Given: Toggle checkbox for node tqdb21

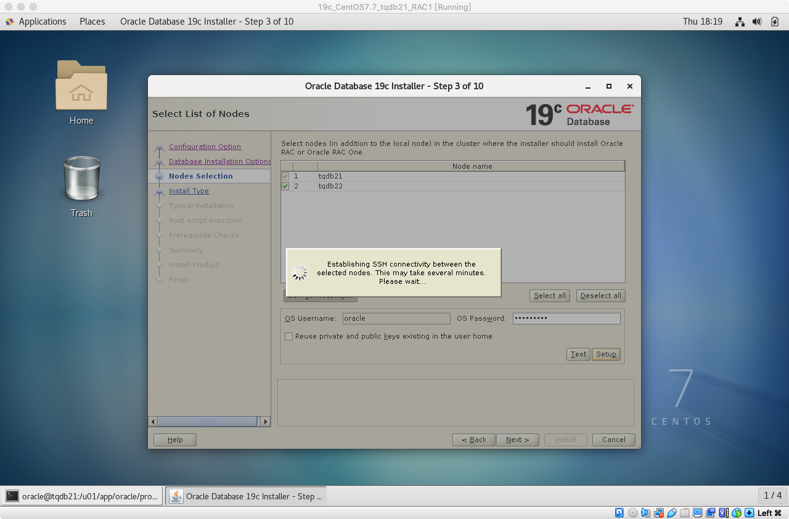Looking at the screenshot, I should (x=285, y=176).
